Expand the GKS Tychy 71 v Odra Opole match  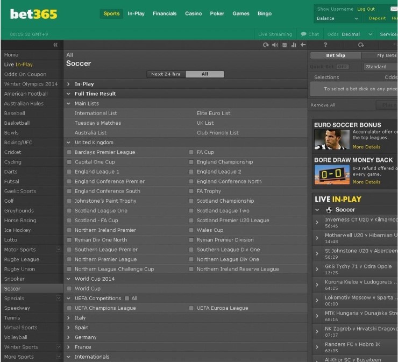pos(317,269)
